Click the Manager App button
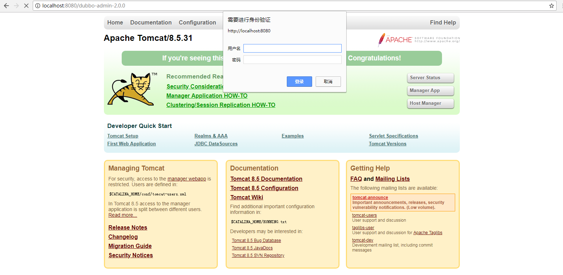 [431, 91]
